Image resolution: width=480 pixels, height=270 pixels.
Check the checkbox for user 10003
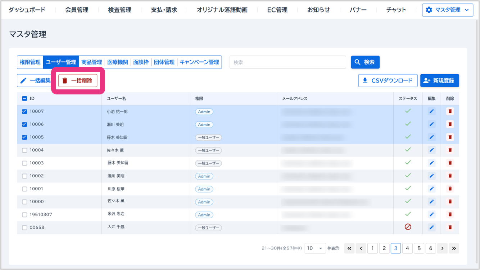24,163
